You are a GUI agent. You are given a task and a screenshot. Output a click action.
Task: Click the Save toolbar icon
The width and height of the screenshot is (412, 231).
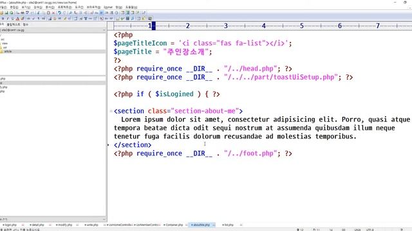6,13
